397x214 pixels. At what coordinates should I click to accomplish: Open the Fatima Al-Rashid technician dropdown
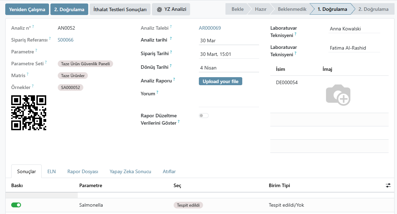coord(354,48)
